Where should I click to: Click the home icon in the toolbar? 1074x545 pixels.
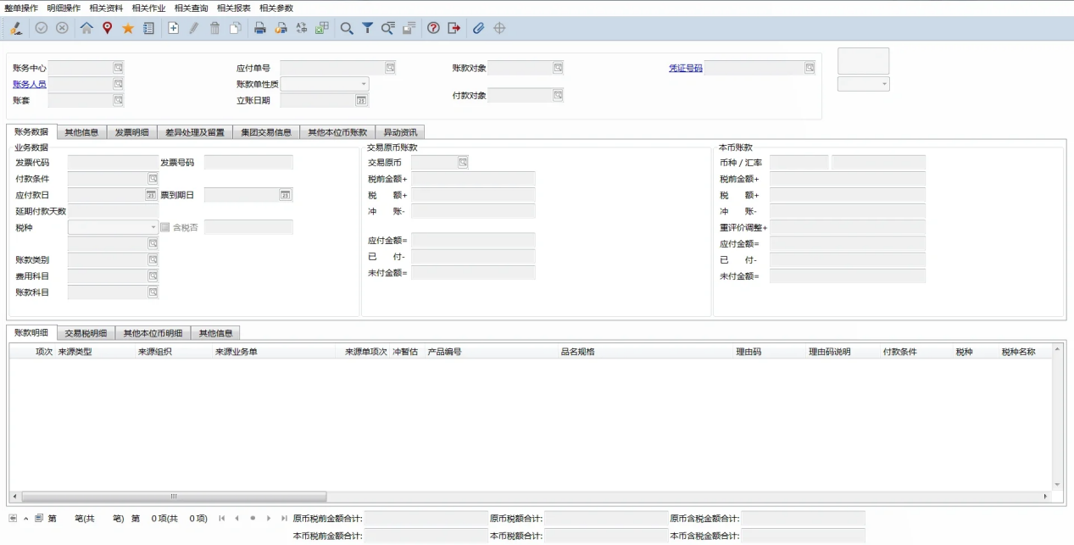86,28
